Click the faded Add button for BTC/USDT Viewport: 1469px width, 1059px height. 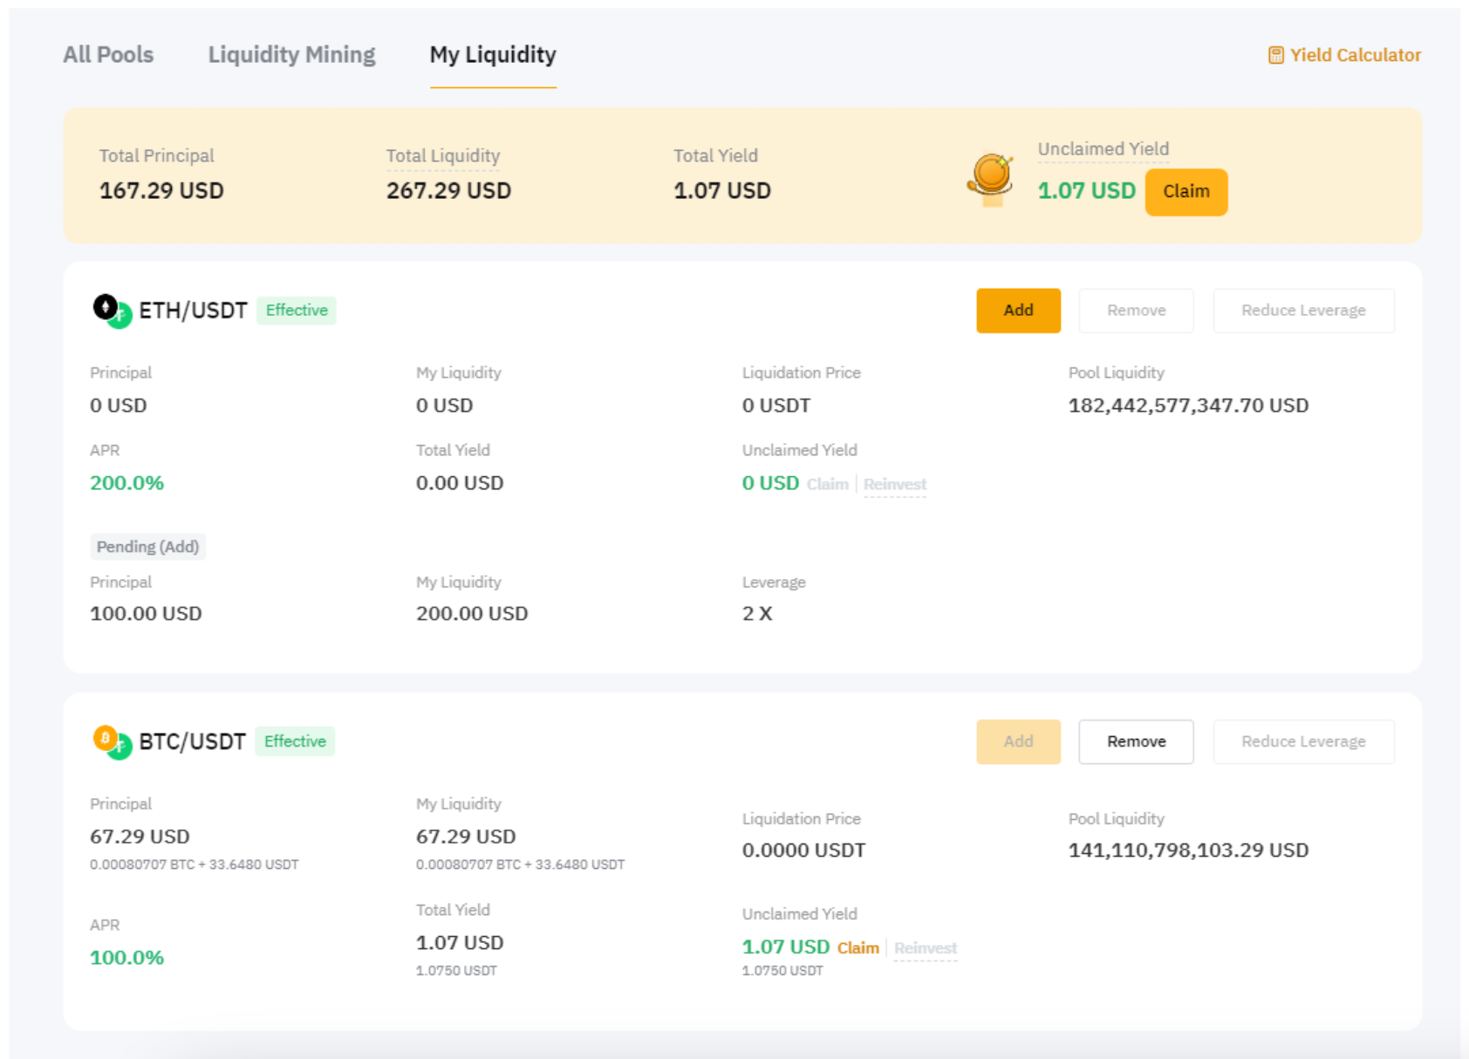click(x=1018, y=741)
